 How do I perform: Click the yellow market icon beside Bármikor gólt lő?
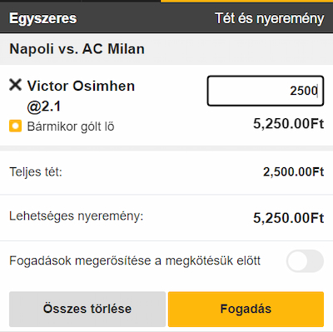click(15, 126)
